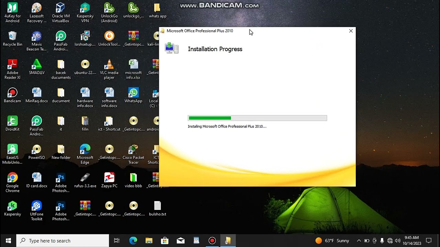Select the bulsho.txt text file
440x247 pixels.
pyautogui.click(x=157, y=208)
